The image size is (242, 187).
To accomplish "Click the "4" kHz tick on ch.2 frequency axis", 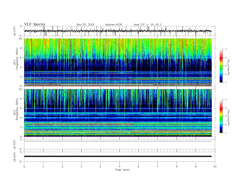I will (x=21, y=118).
